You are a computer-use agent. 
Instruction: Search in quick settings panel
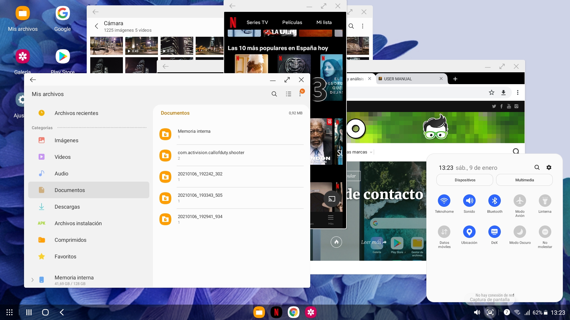[537, 167]
